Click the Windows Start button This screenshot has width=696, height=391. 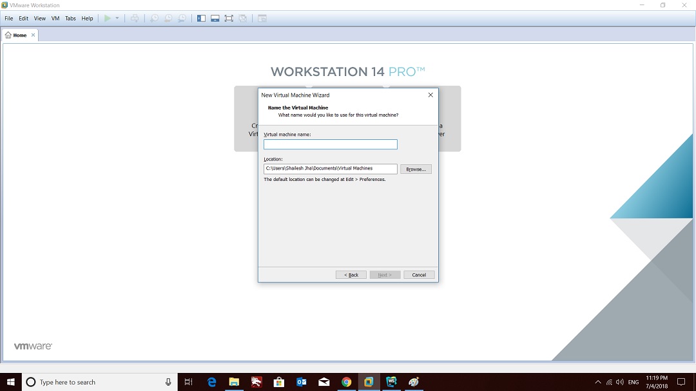(11, 382)
